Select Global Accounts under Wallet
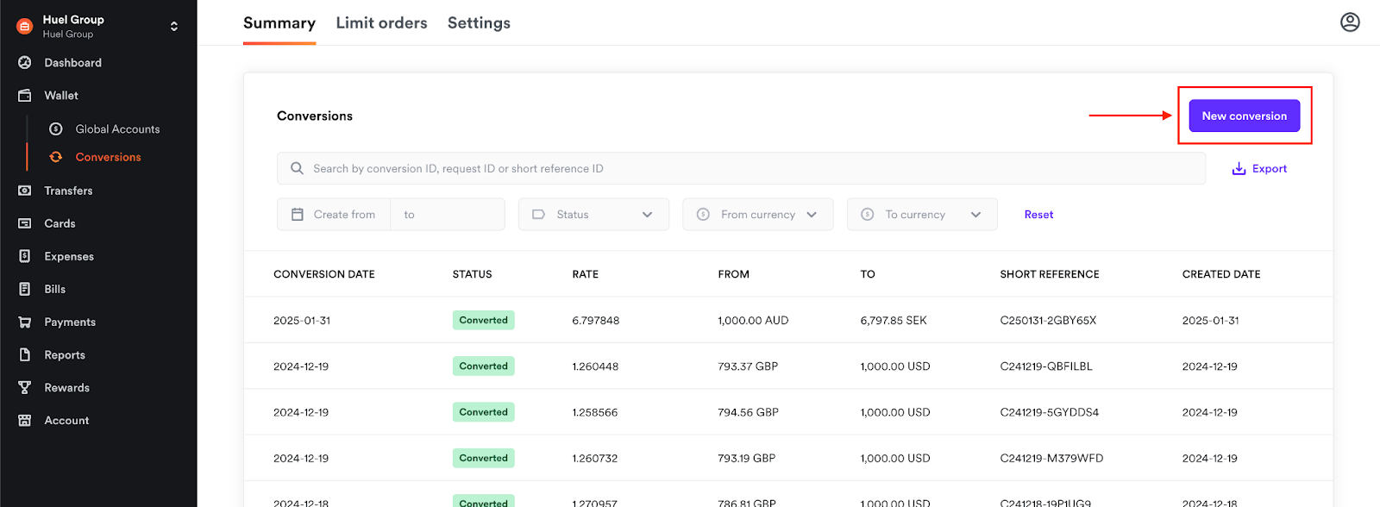The height and width of the screenshot is (507, 1380). pyautogui.click(x=117, y=129)
